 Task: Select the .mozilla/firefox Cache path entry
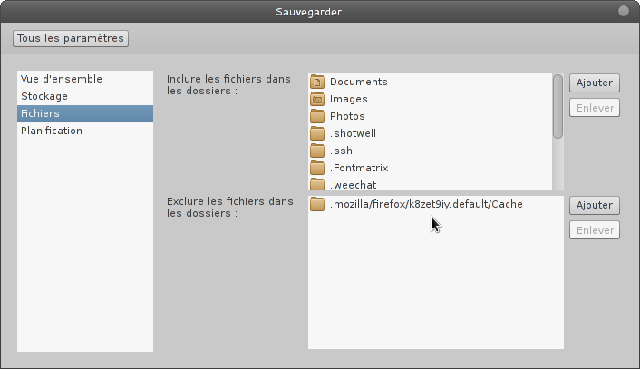coord(426,205)
